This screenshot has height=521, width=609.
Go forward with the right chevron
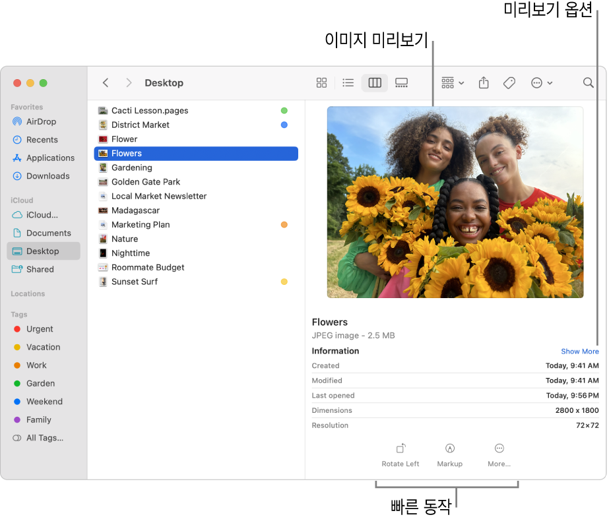[129, 82]
